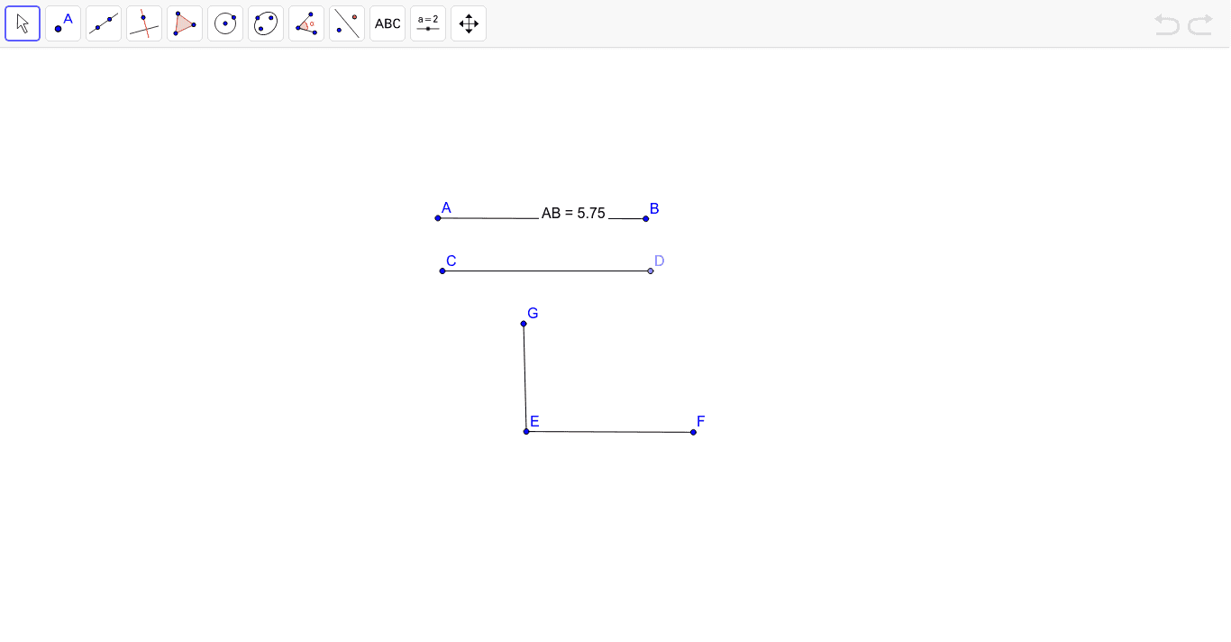Select the ABC text insertion tool
The height and width of the screenshot is (642, 1231).
coord(388,23)
